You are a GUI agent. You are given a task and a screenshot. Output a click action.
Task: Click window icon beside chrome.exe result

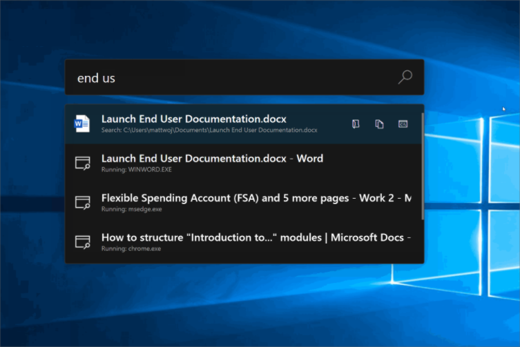pos(83,242)
